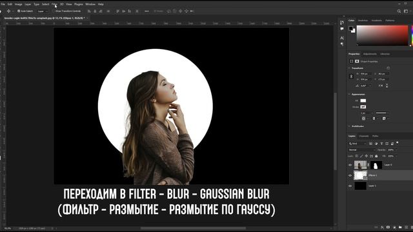Click the flip vertical icon in Transform

pyautogui.click(x=387, y=86)
